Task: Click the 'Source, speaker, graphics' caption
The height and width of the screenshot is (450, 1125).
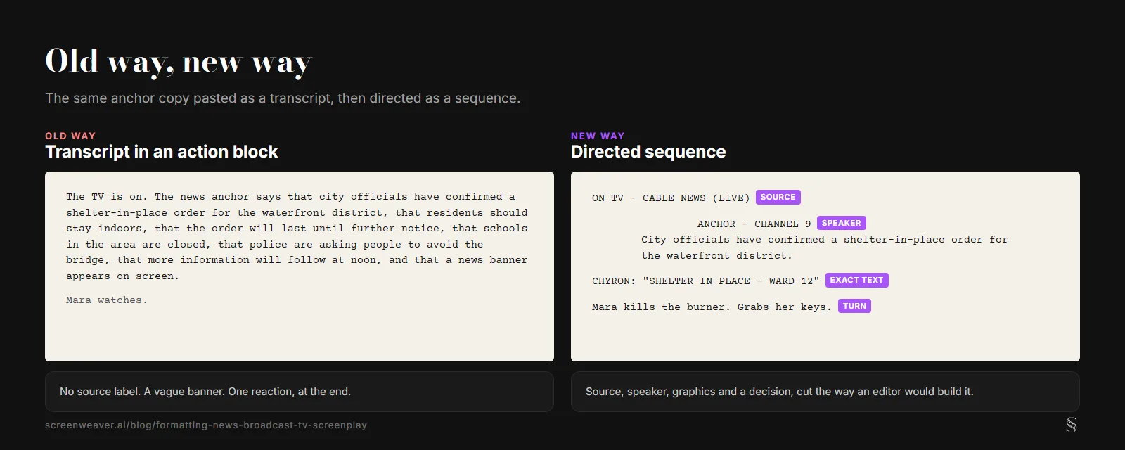Action: 780,392
